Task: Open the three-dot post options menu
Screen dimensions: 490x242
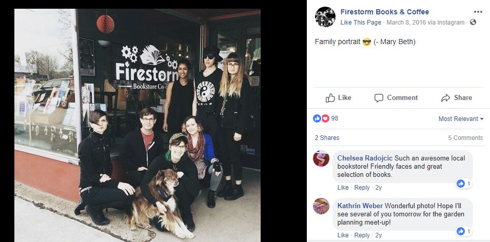Action: [478, 12]
